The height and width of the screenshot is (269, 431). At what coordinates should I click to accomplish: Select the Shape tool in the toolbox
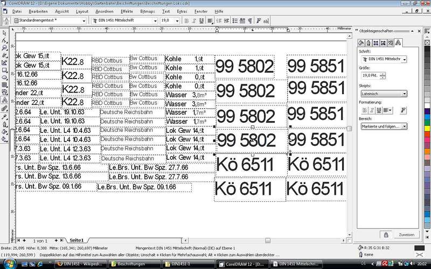click(4, 41)
